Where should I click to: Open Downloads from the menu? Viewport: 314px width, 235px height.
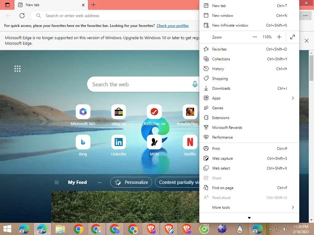(x=249, y=88)
